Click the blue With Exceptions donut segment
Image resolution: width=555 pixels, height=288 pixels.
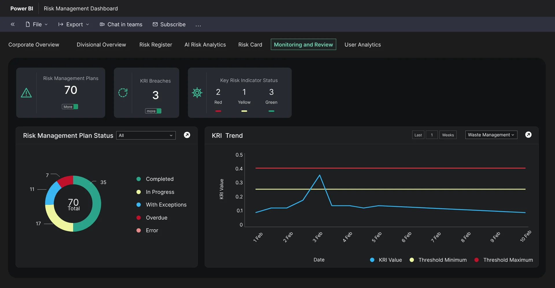51,193
